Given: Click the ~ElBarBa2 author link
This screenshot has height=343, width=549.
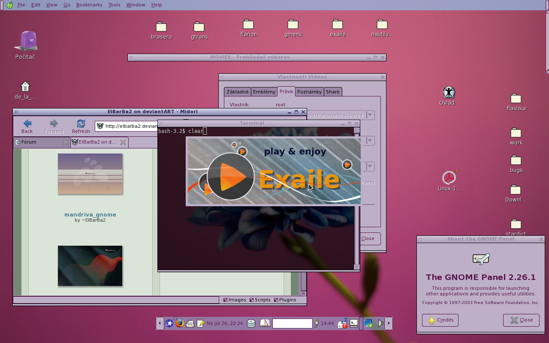Looking at the screenshot, I should pyautogui.click(x=94, y=220).
